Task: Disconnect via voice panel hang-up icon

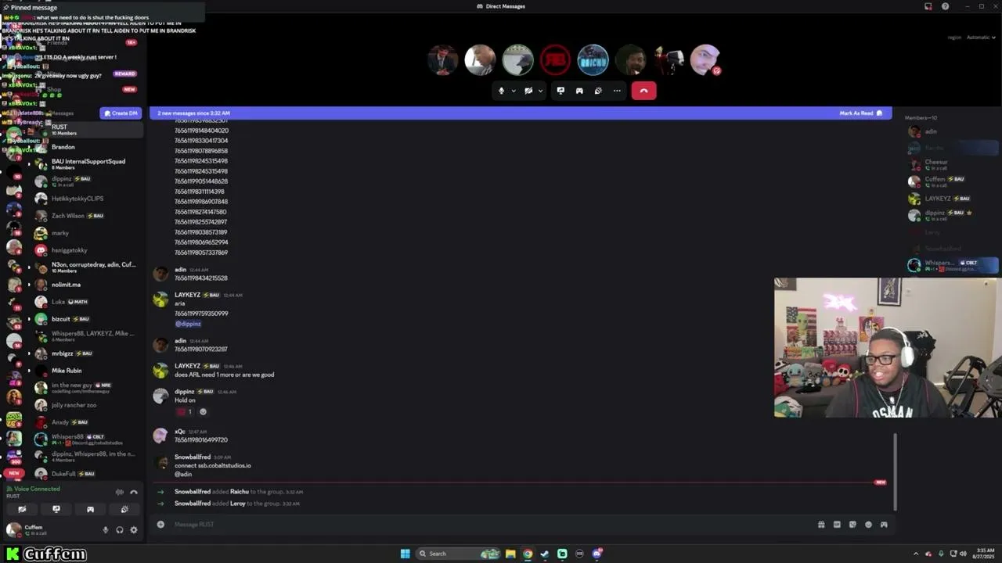Action: pos(134,492)
